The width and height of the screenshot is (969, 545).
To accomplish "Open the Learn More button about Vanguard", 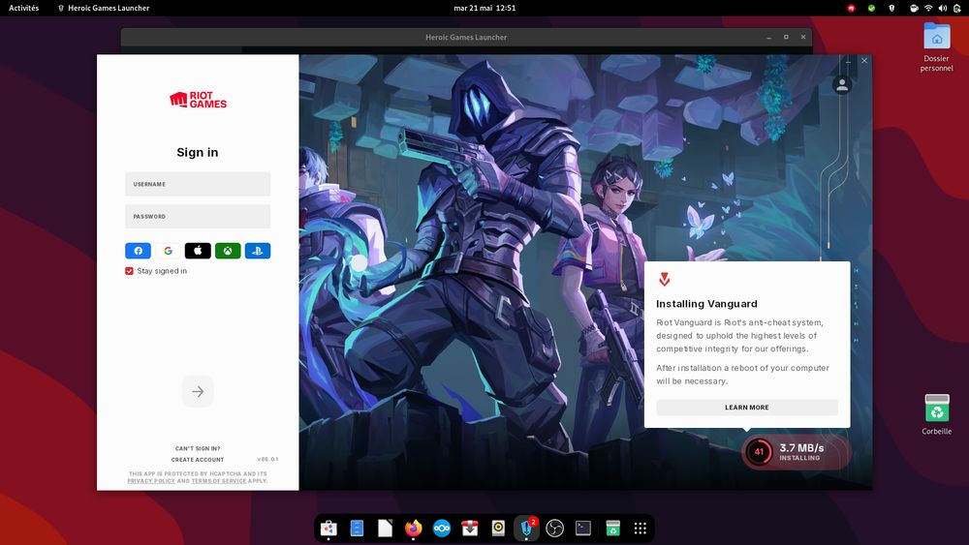I will click(747, 408).
